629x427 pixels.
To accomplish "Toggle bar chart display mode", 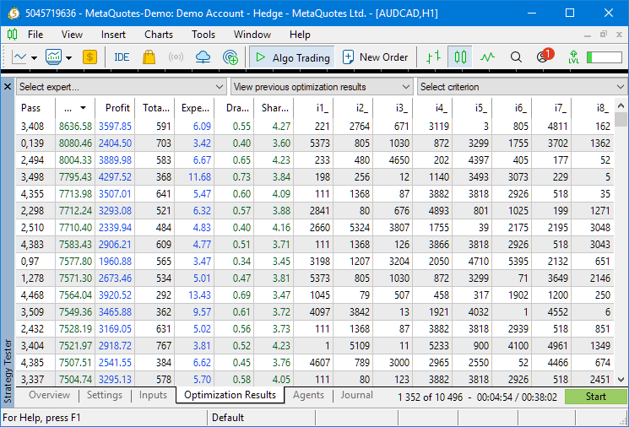I will pos(433,57).
